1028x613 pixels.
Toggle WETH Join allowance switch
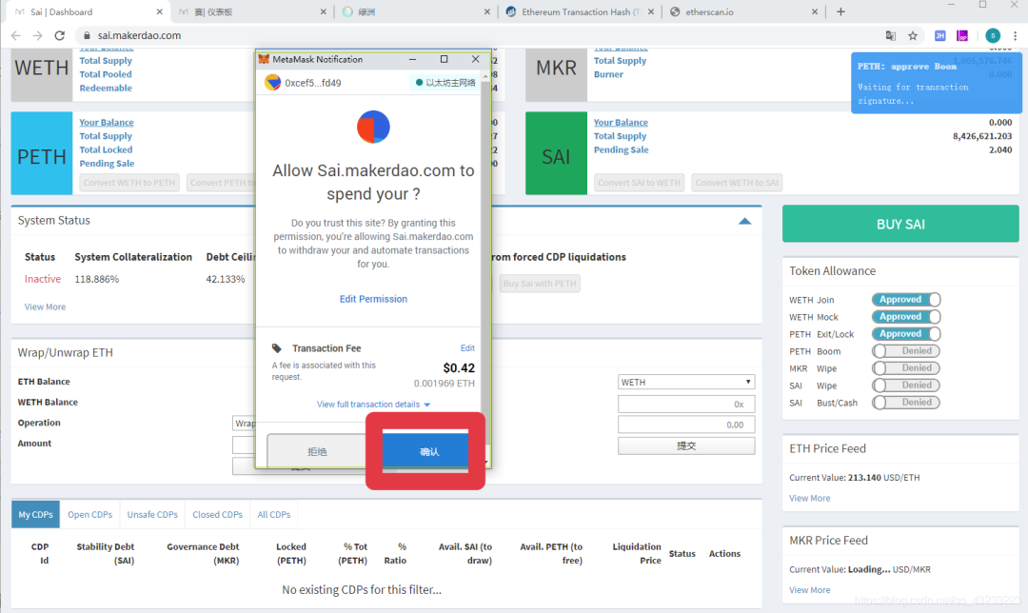906,300
